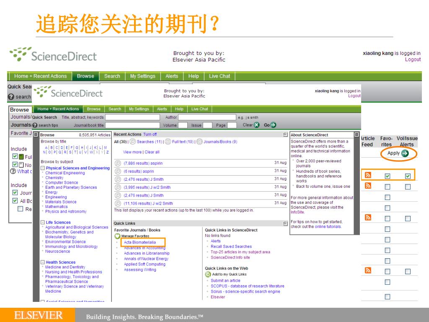Open the SCOPUS database link
The image size is (429, 322).
[x=247, y=286]
